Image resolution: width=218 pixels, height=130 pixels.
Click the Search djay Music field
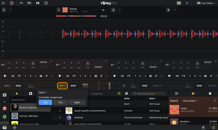click(149, 94)
